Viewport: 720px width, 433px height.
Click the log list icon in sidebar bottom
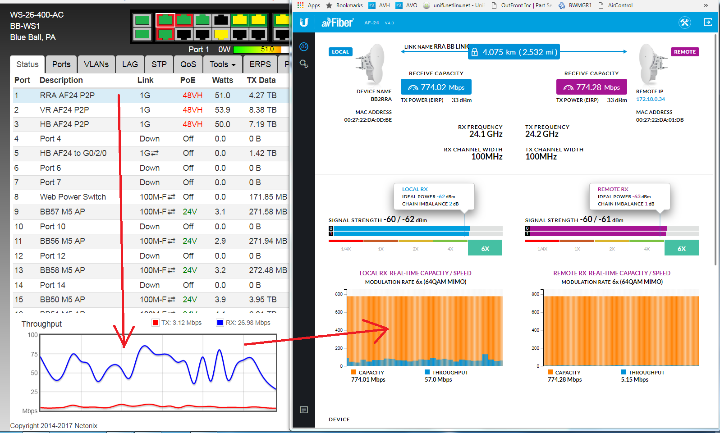point(304,410)
